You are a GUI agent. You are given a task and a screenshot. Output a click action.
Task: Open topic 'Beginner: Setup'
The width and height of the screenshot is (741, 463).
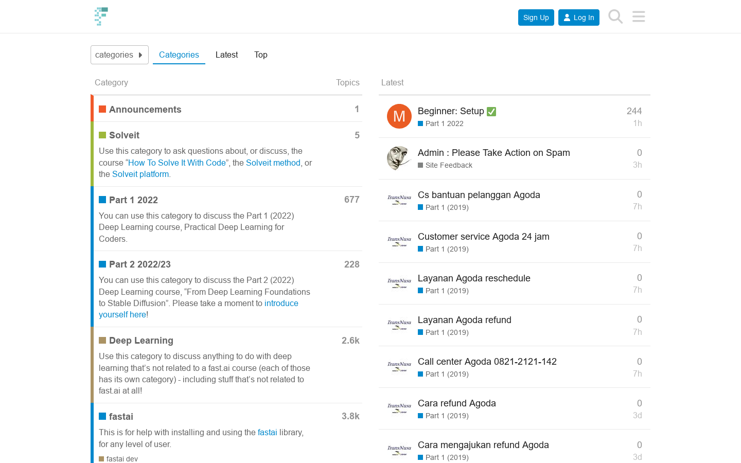click(451, 111)
